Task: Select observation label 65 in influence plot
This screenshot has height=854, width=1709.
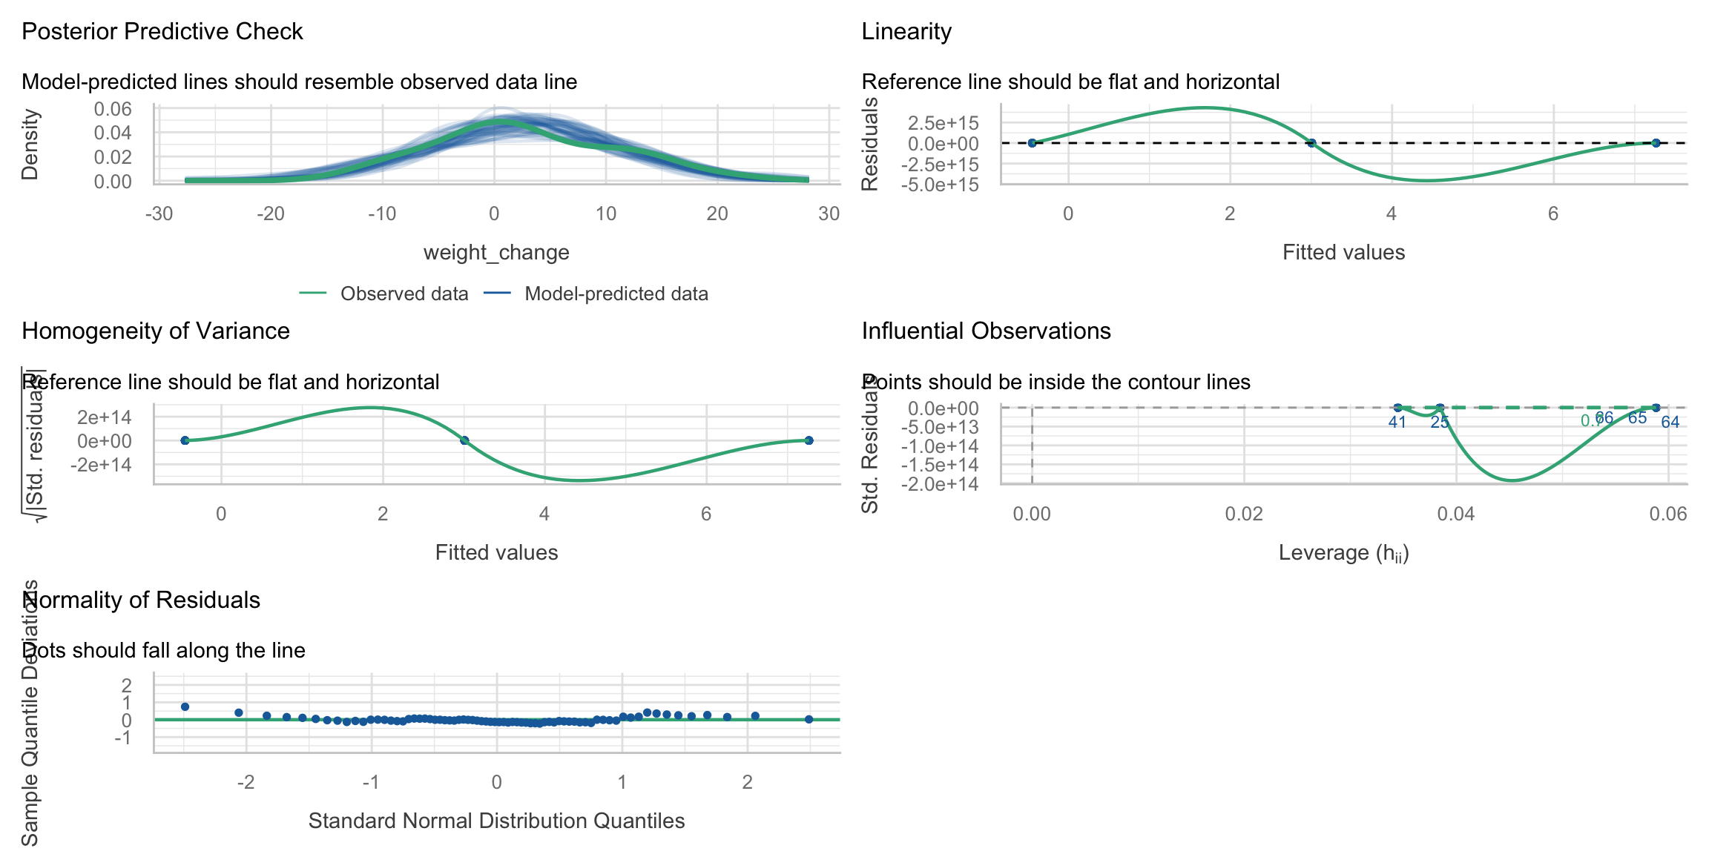Action: pos(1637,418)
